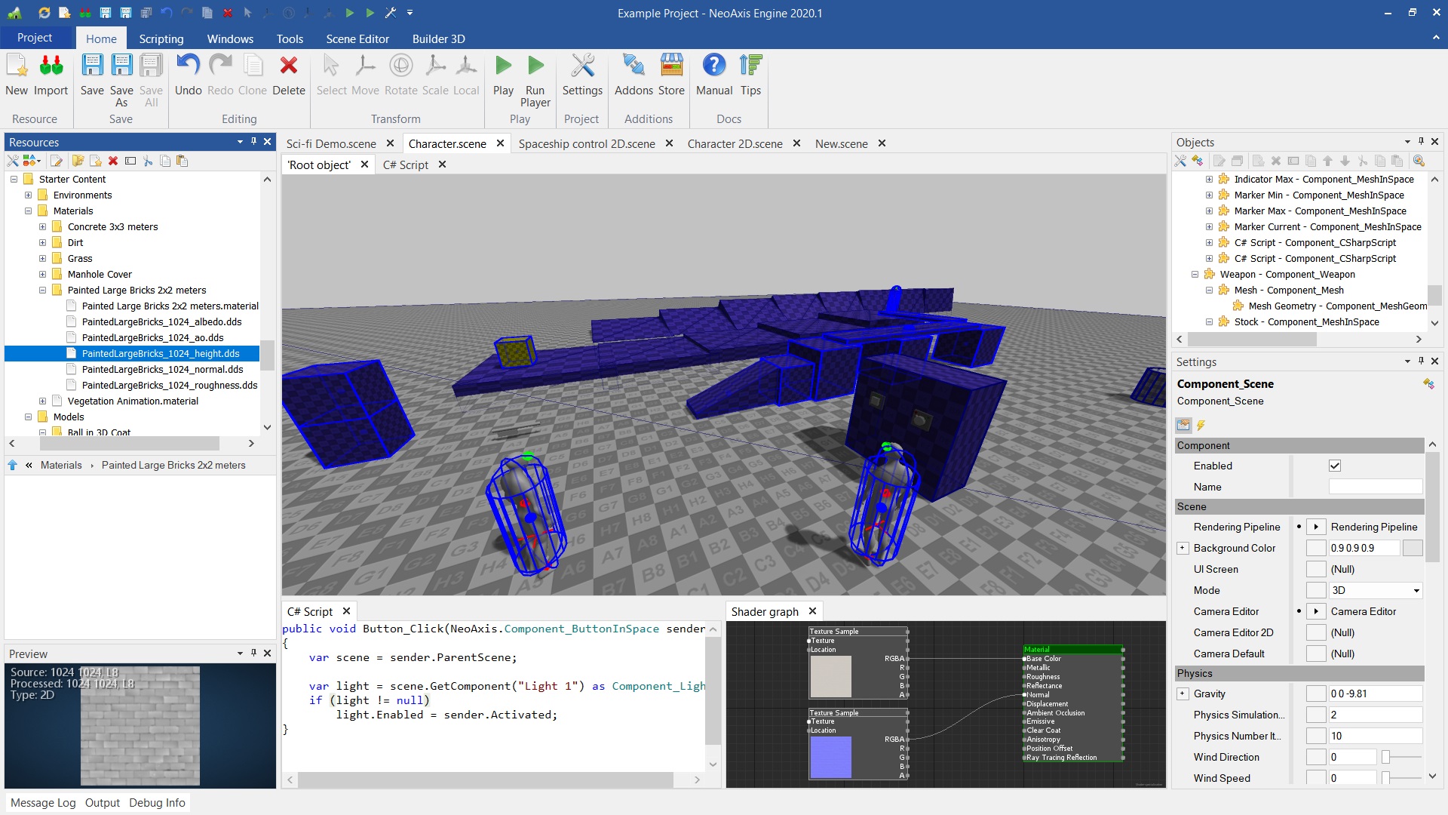
Task: Open the Sci-fi Demo.scene tab
Action: [x=331, y=143]
